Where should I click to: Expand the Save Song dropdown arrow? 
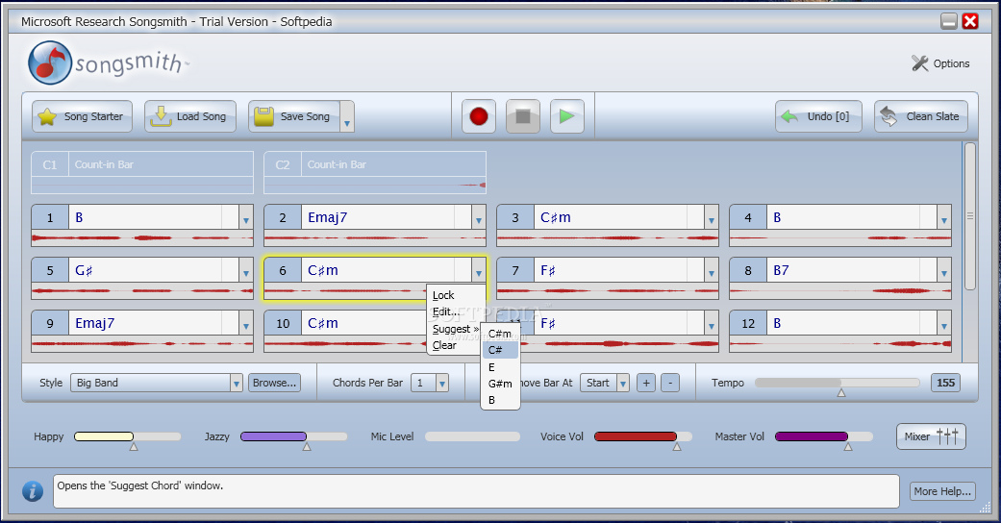[x=347, y=117]
